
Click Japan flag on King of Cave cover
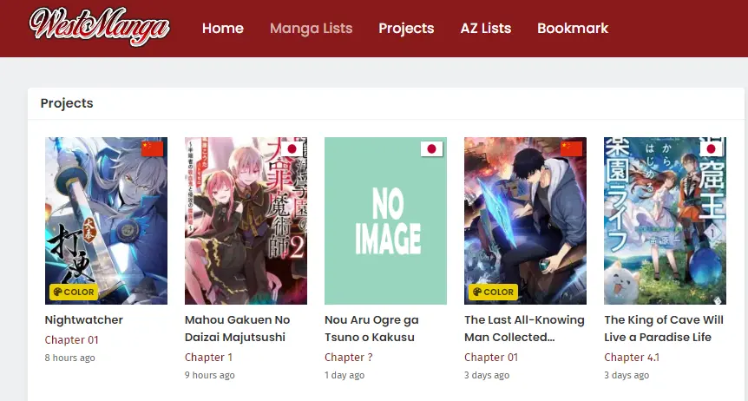tap(712, 149)
